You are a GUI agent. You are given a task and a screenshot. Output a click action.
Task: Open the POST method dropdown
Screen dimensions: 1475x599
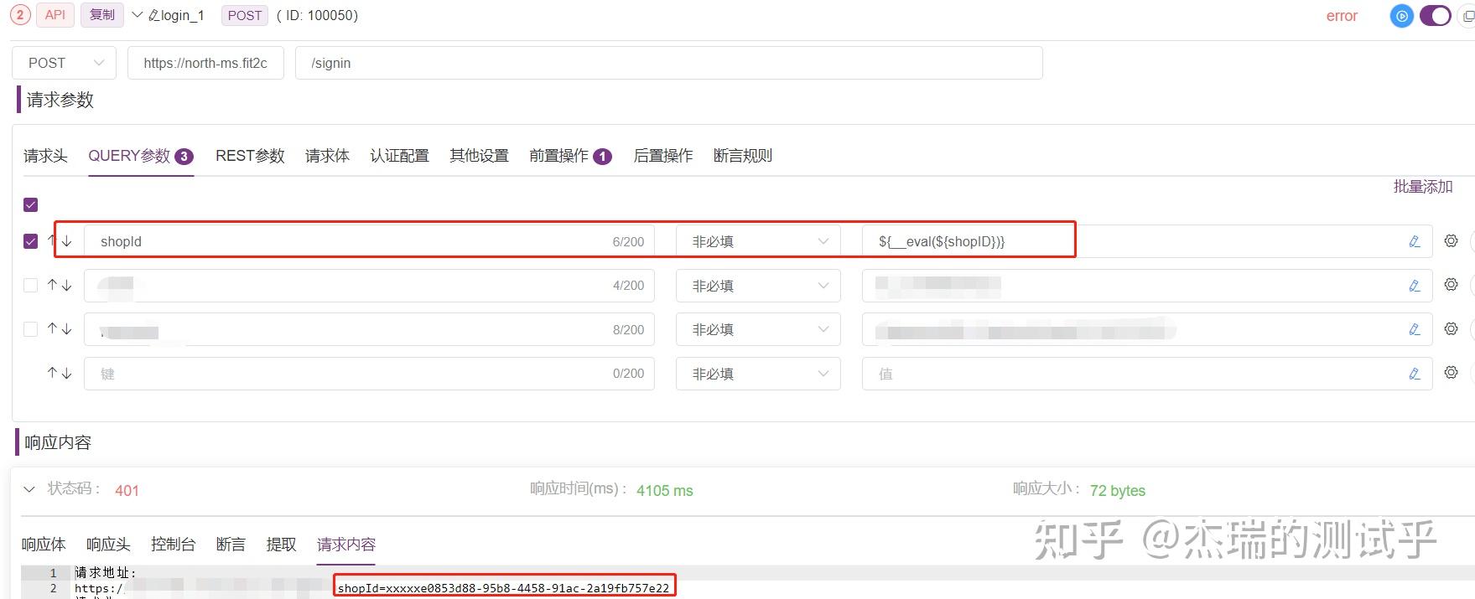pos(64,63)
